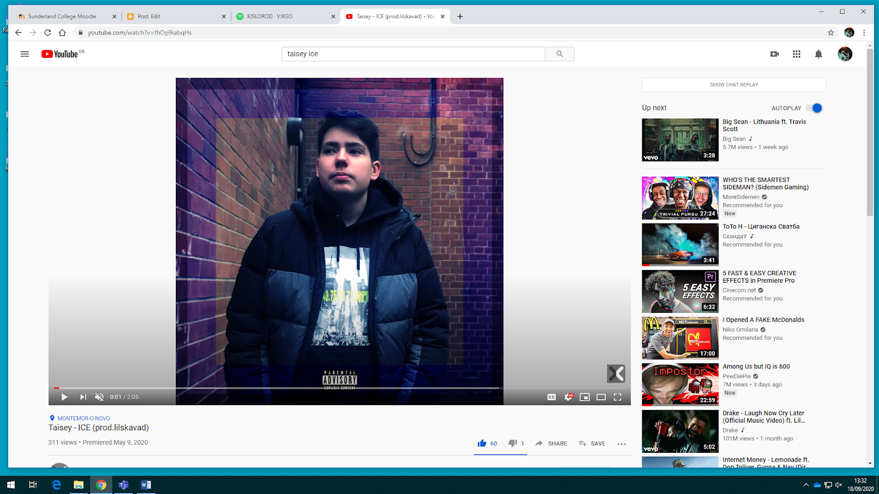Click the muted speaker tray icon
The height and width of the screenshot is (494, 879).
tap(839, 485)
